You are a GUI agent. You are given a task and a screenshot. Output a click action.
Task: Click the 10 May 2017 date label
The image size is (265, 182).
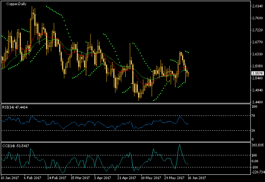(x=151, y=178)
